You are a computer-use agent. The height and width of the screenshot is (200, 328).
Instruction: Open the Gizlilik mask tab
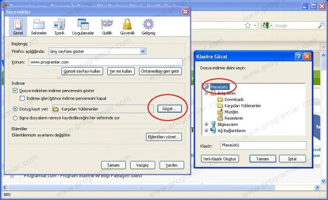[107, 26]
